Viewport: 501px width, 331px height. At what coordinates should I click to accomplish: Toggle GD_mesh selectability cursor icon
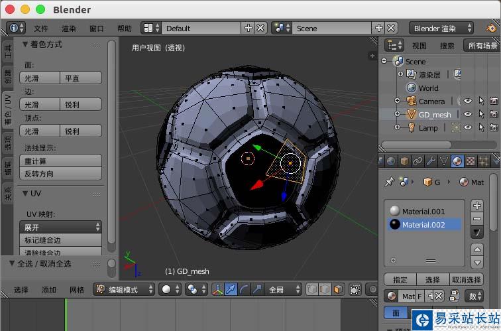[481, 114]
